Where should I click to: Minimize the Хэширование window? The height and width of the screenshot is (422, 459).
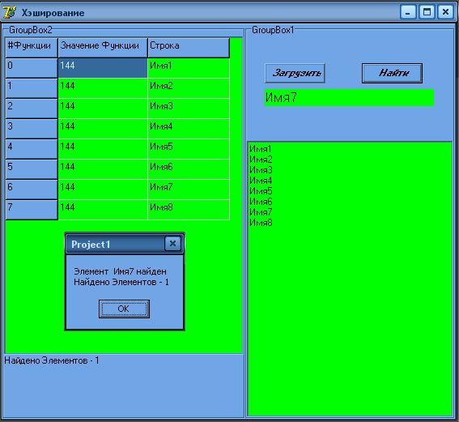tap(408, 12)
